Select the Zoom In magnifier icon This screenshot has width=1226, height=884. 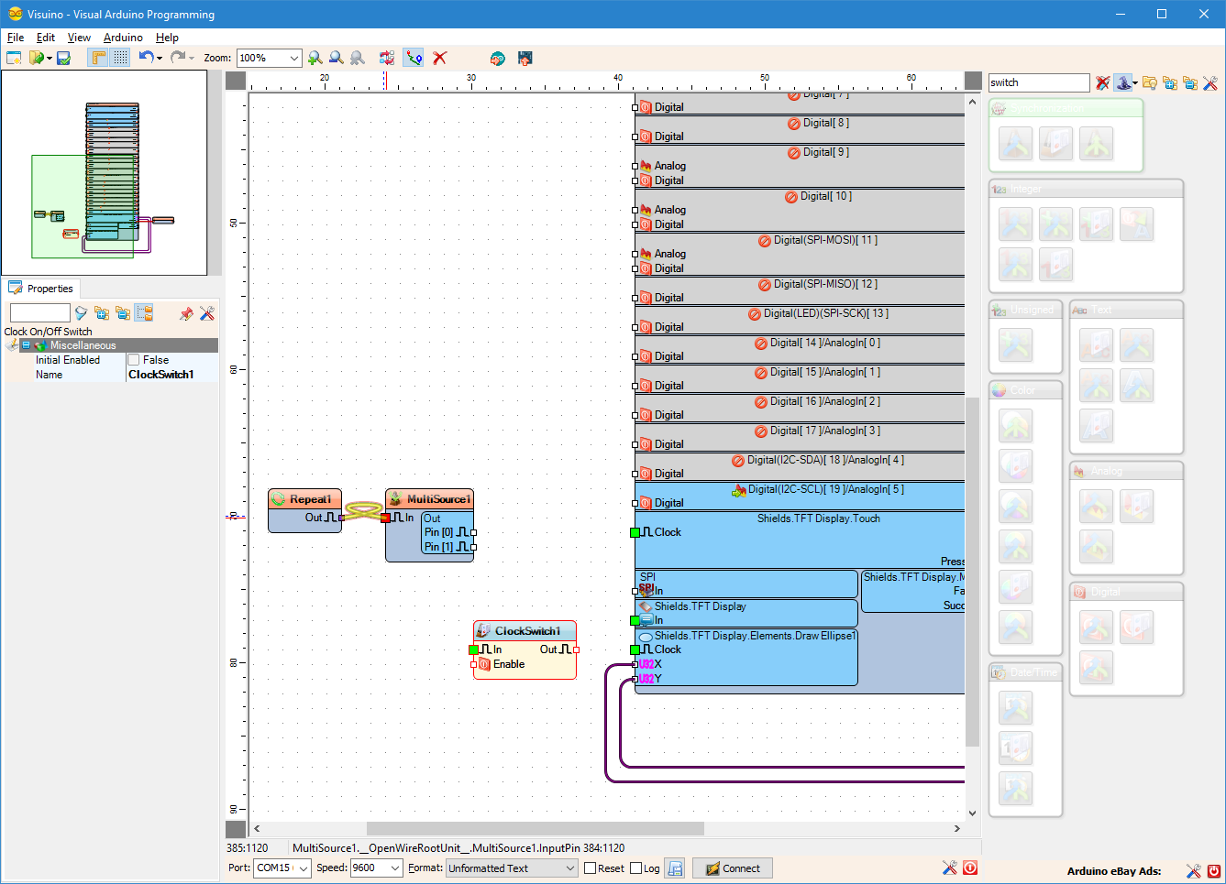[x=314, y=57]
